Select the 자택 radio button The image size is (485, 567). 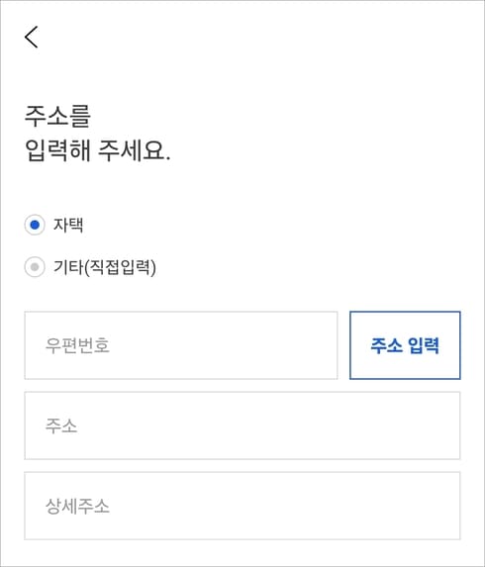tap(35, 225)
